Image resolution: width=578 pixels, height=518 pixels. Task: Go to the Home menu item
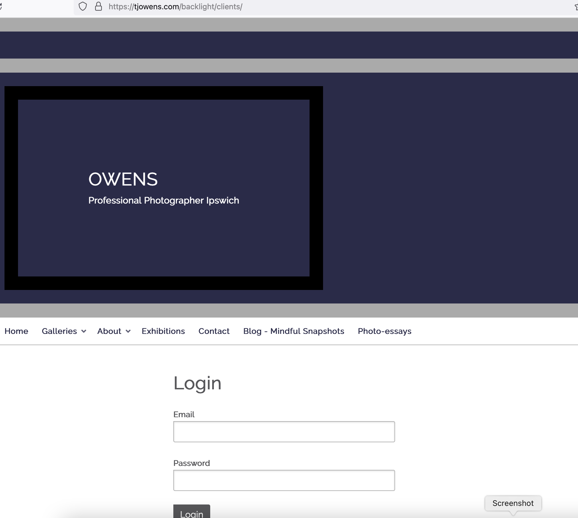tap(16, 331)
